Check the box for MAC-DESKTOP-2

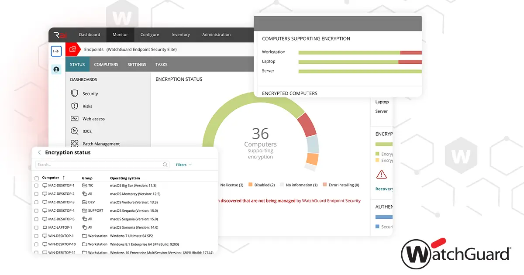click(x=37, y=194)
